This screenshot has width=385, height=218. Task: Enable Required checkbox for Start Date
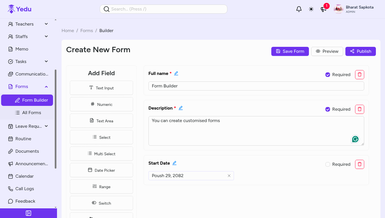[x=328, y=164]
